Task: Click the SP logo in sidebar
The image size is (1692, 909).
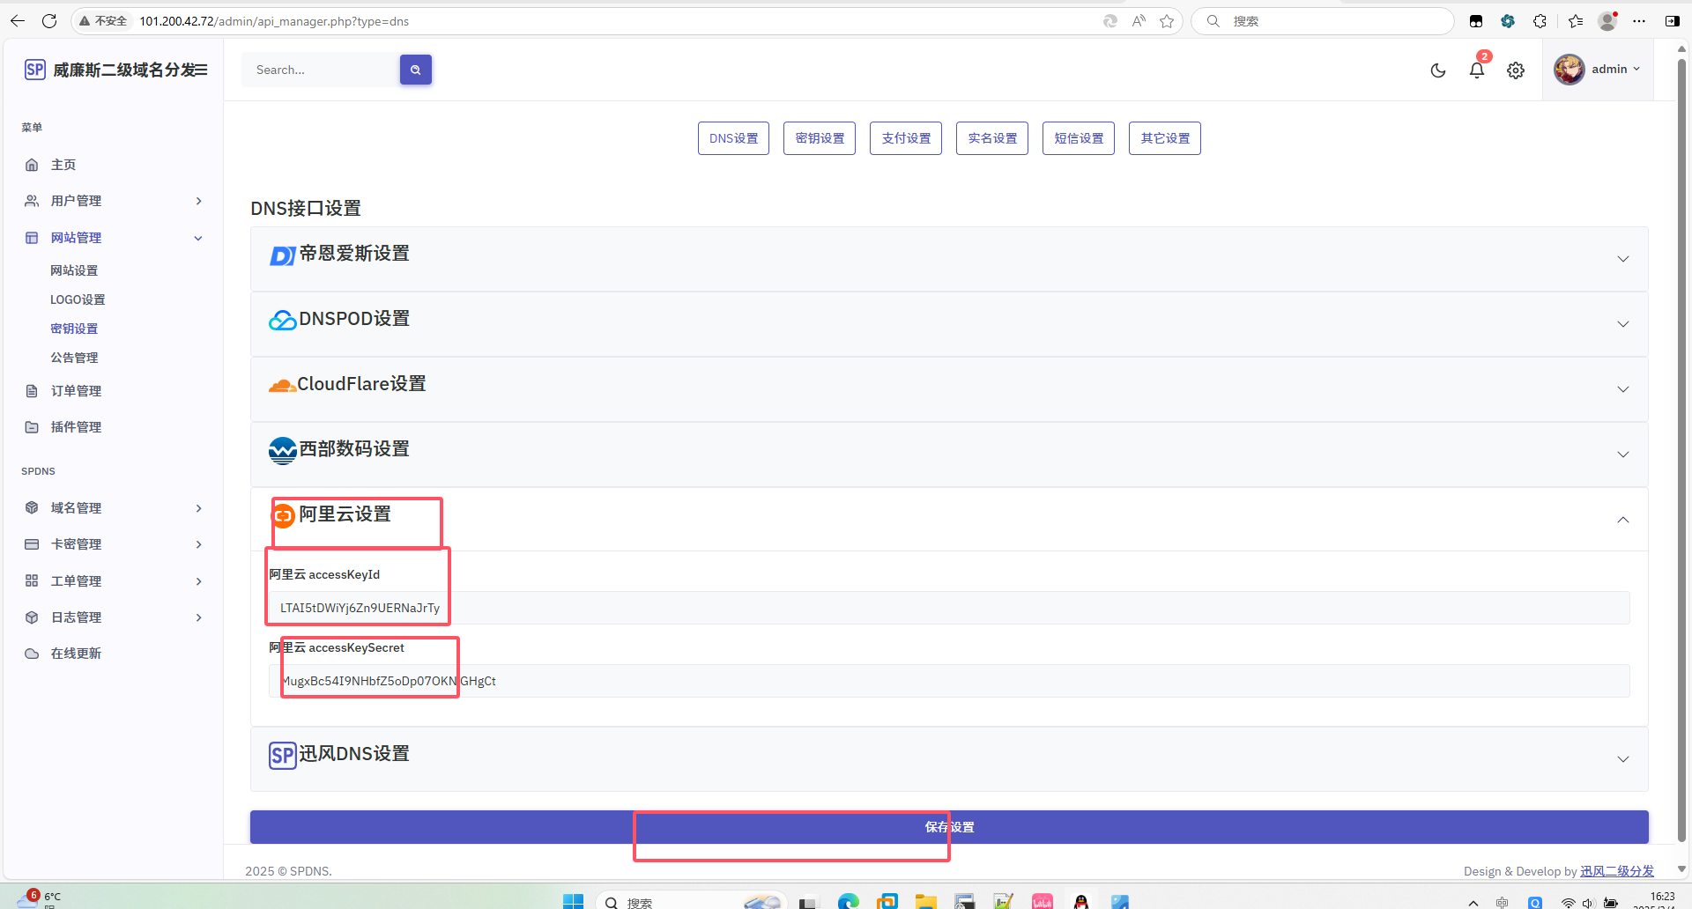Action: pyautogui.click(x=34, y=70)
